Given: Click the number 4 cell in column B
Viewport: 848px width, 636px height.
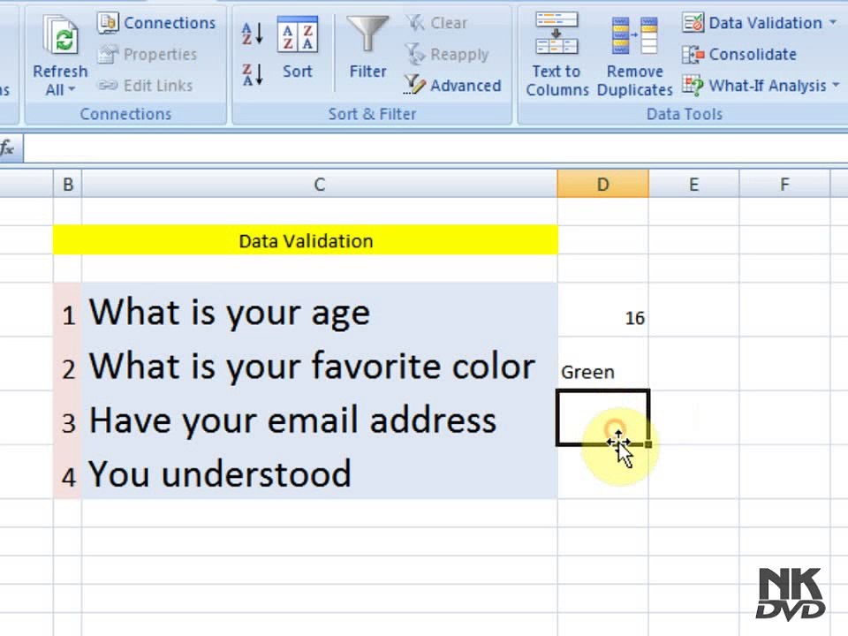Looking at the screenshot, I should [x=68, y=472].
